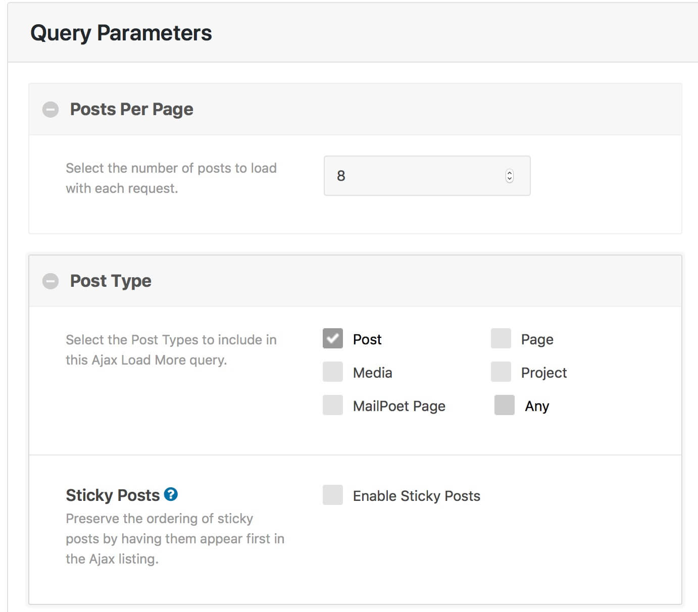This screenshot has width=698, height=612.
Task: Check the MailPoet Page checkbox
Action: pos(333,405)
